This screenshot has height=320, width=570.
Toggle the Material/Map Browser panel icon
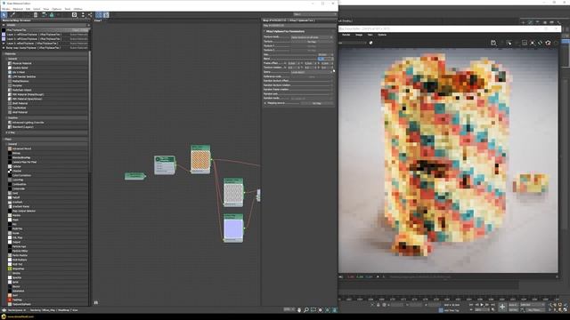click(x=99, y=15)
